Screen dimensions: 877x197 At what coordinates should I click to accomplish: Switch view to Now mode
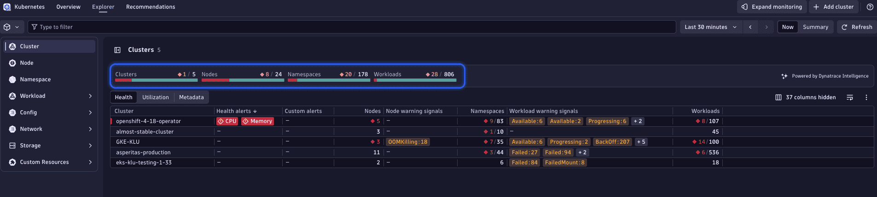788,27
